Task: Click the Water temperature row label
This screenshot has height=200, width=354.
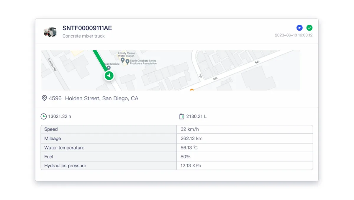Action: [64, 148]
